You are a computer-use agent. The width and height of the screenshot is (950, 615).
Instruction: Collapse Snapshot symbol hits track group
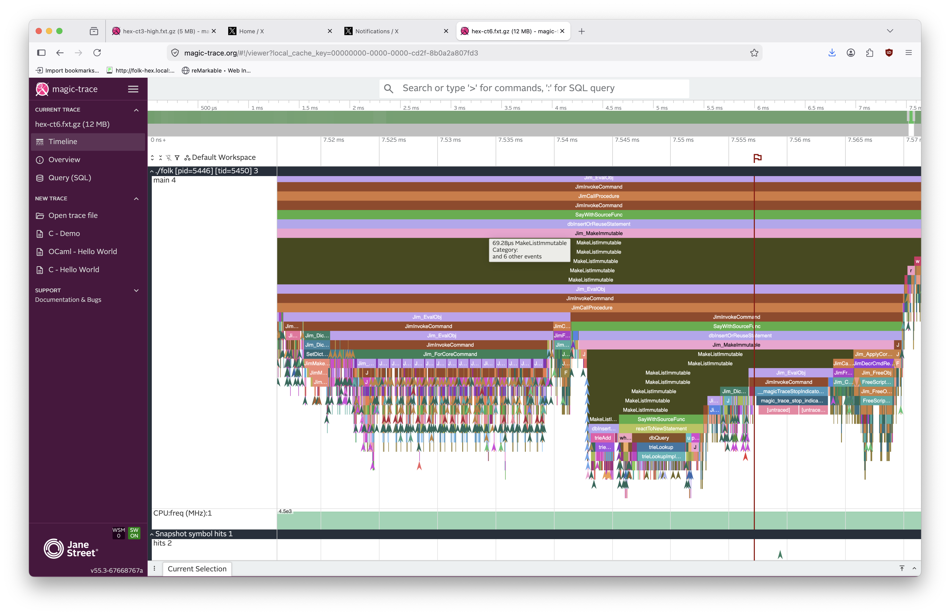click(152, 534)
